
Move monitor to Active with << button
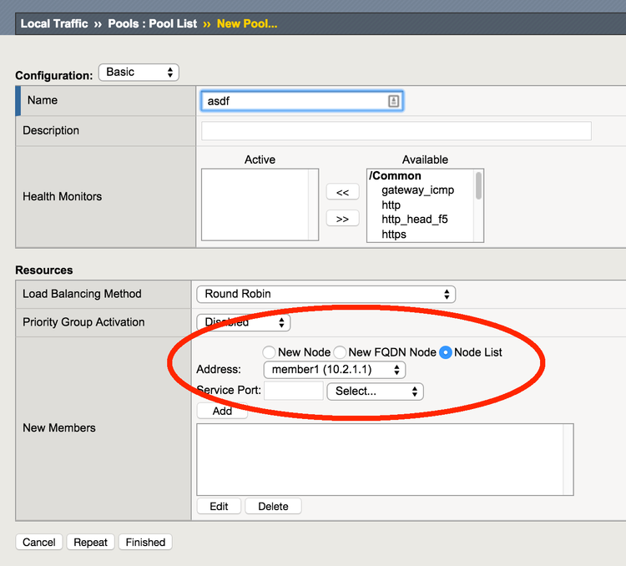tap(342, 193)
